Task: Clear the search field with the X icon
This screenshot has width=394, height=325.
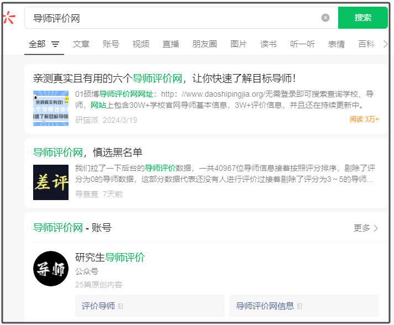Action: point(325,18)
